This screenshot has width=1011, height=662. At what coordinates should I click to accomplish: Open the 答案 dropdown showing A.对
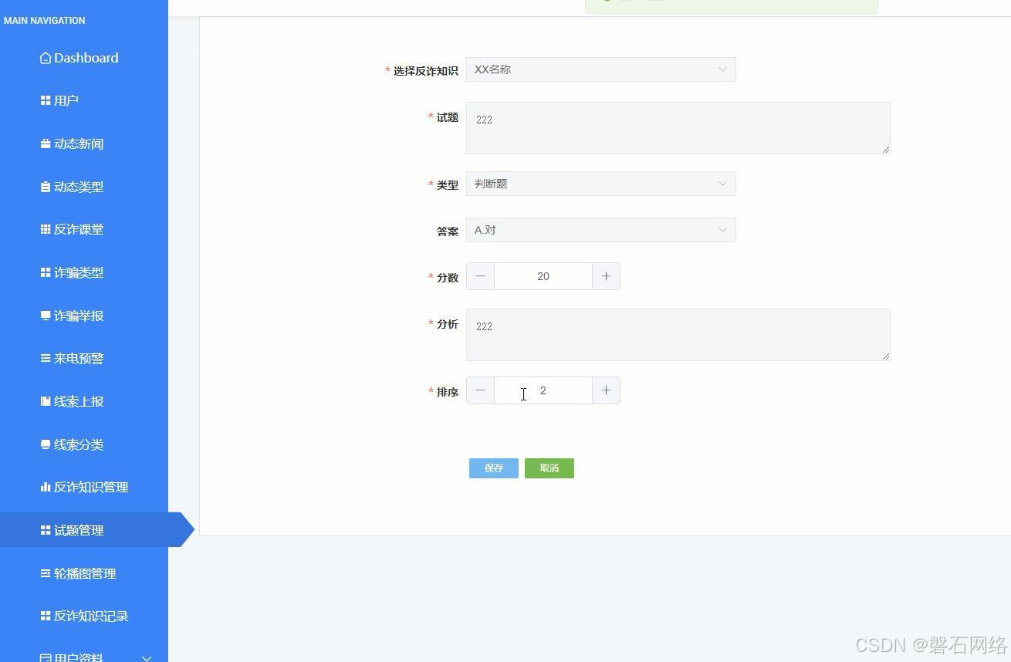(600, 230)
